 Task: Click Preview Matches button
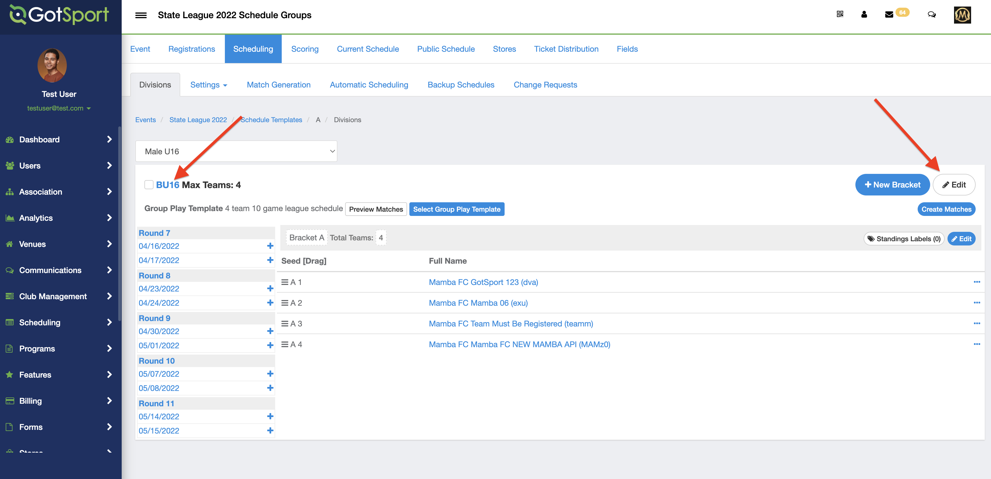pyautogui.click(x=376, y=209)
